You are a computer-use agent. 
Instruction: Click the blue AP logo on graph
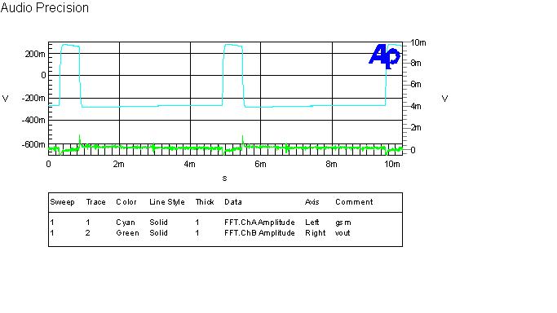coord(384,56)
